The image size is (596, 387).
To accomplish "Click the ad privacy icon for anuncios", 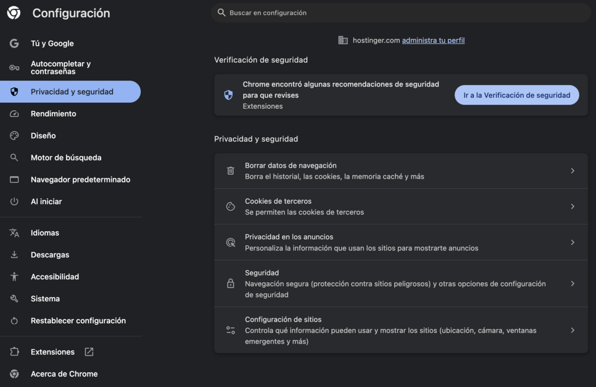I will 230,242.
